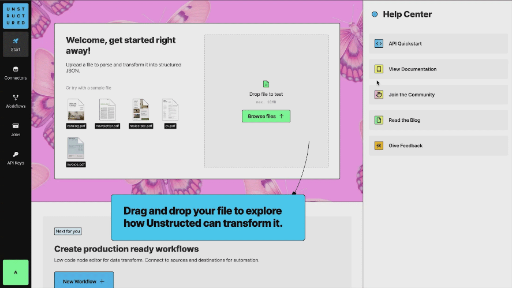
Task: Pick the cv.pdf sample file
Action: coord(170,113)
